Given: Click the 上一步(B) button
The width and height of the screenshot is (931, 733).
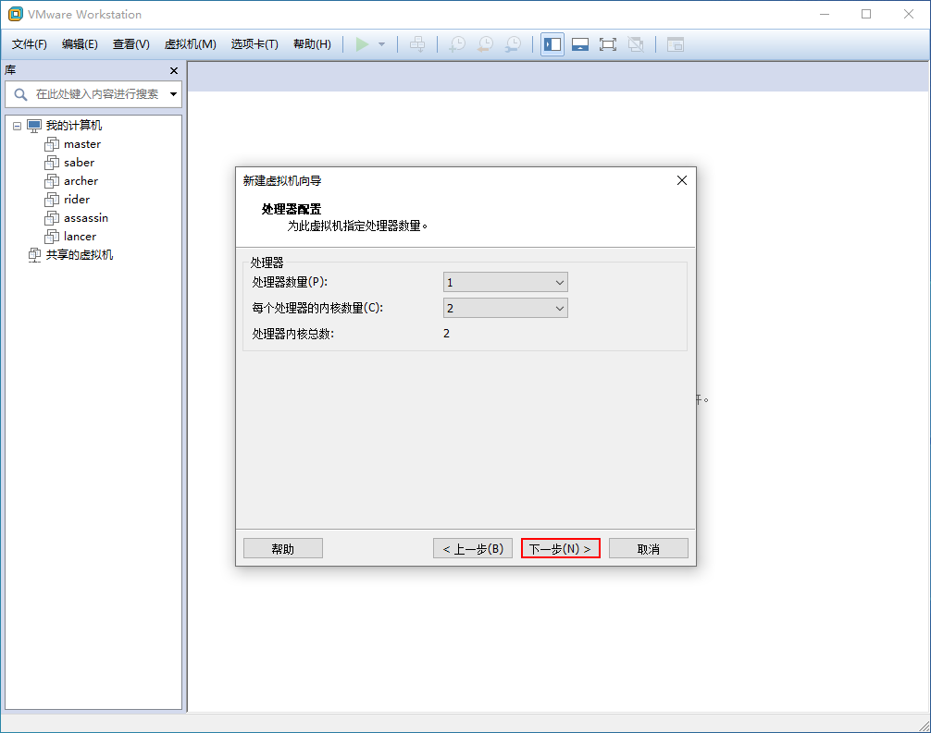Looking at the screenshot, I should [x=473, y=548].
